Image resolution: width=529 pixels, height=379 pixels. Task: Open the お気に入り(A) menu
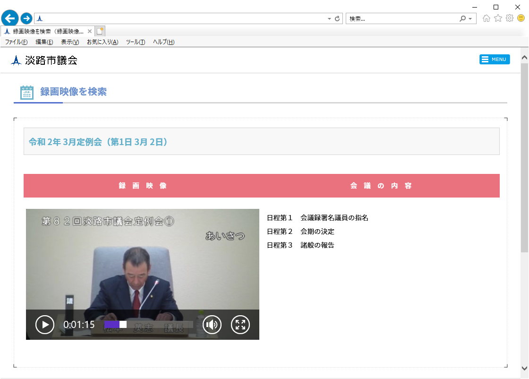102,42
